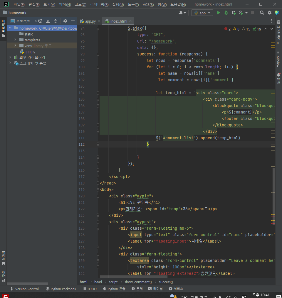Click the error count indicator showing 2

[227, 29]
